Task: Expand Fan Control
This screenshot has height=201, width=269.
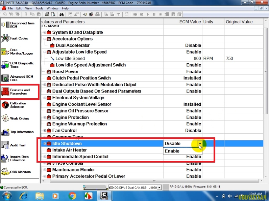Action: [45, 130]
